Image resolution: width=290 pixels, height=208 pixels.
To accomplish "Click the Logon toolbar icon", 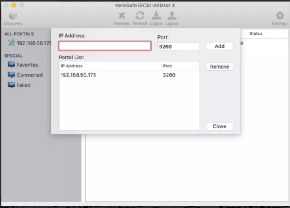I will 156,15.
